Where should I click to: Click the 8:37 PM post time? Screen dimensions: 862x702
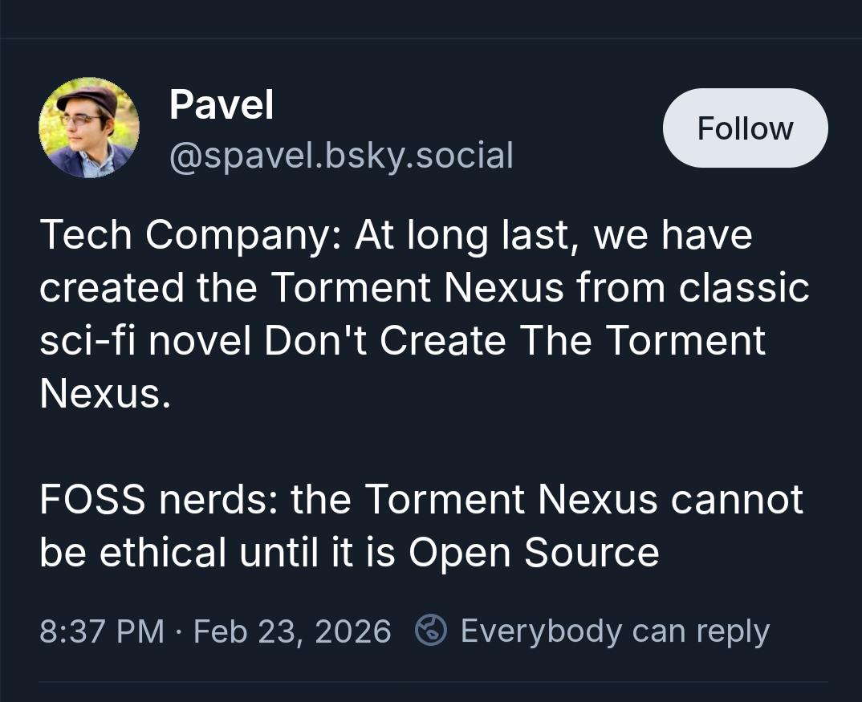coord(101,631)
